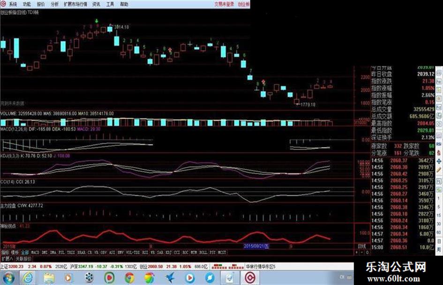Click the blue four-arrow move icon
Screen dimensions: 443x285
[x=439, y=161]
